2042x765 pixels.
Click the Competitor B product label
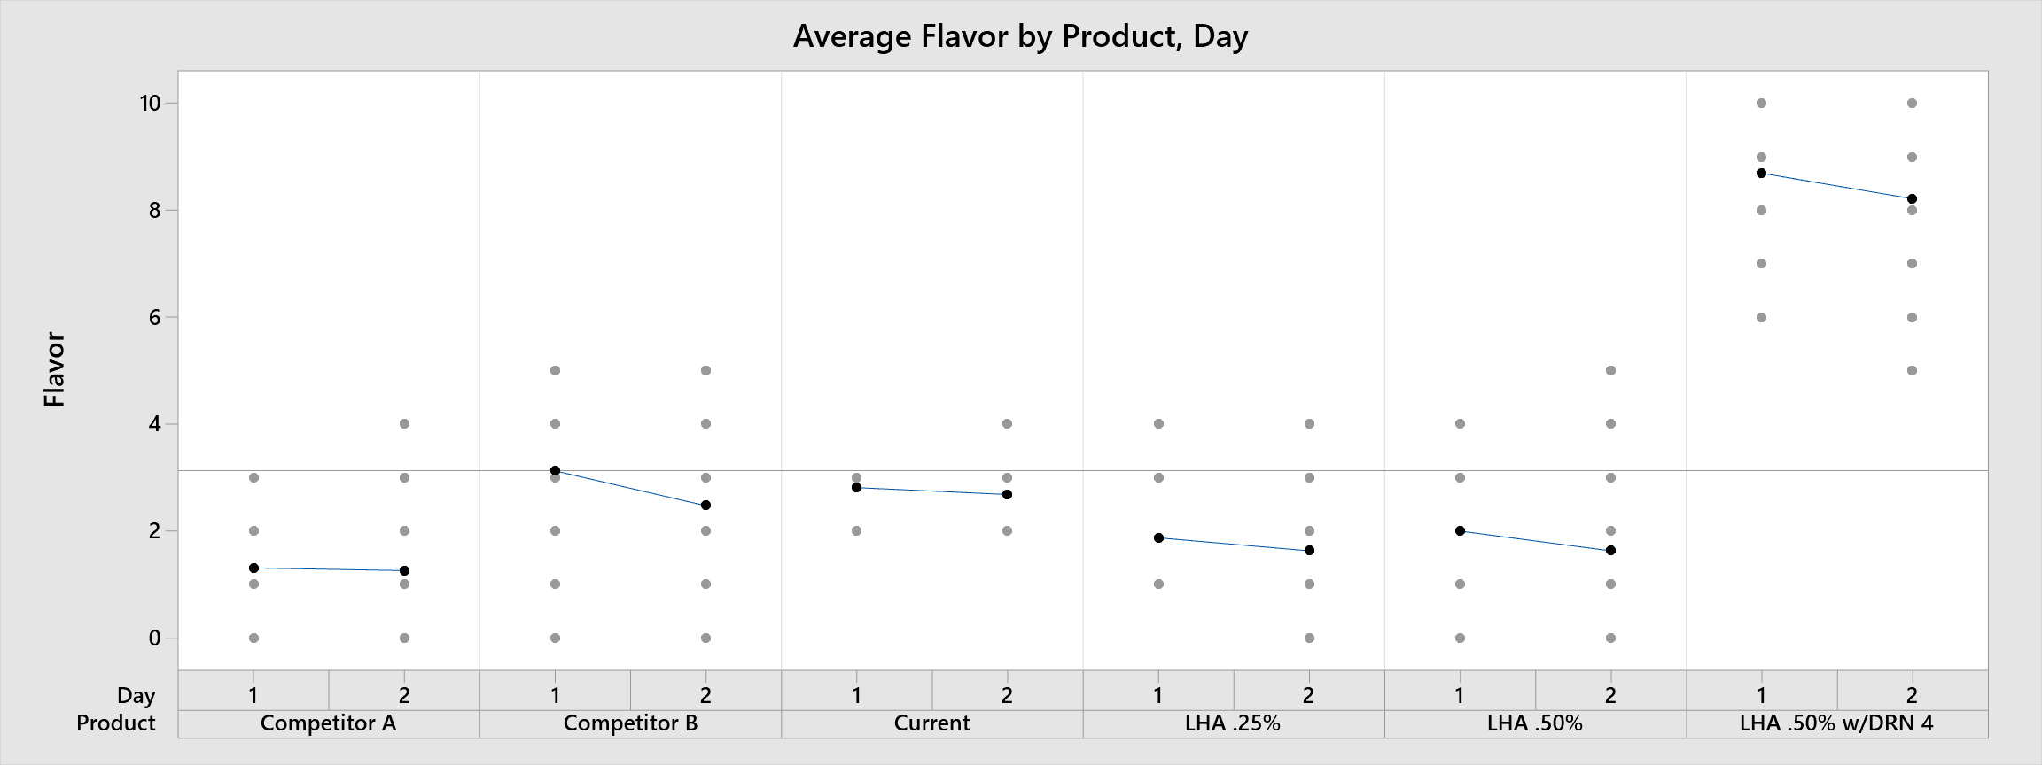point(630,723)
